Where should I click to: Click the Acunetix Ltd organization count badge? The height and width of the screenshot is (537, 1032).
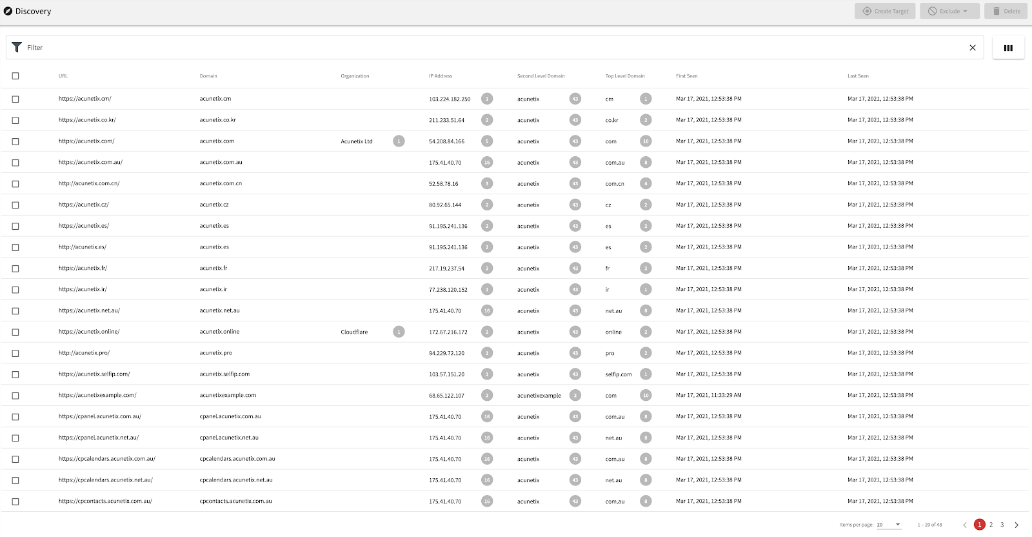399,141
